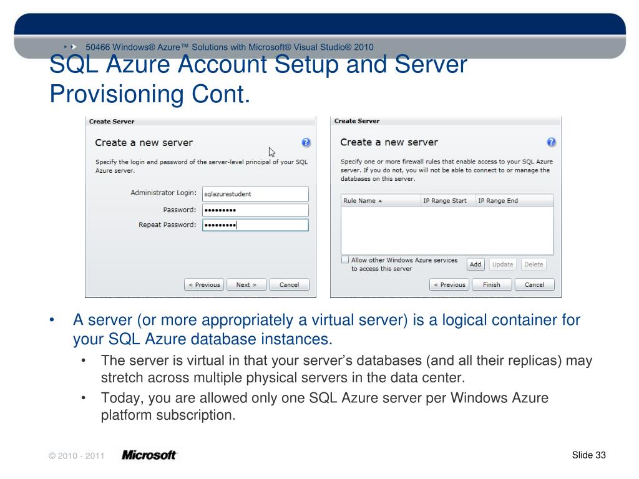Focus the Repeat Password field
Screen dimensions: 639x479
click(x=255, y=225)
